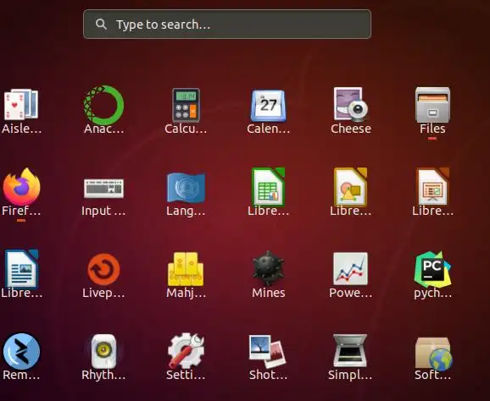Screen dimensions: 490x401
Task: Open the Calendar app showing 27
Action: click(269, 106)
